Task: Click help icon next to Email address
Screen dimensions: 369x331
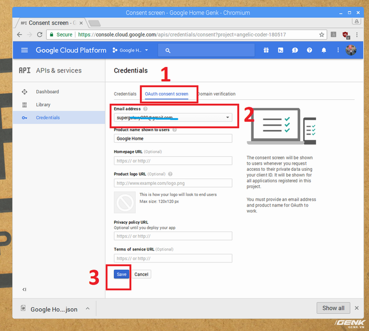Action: [x=145, y=109]
